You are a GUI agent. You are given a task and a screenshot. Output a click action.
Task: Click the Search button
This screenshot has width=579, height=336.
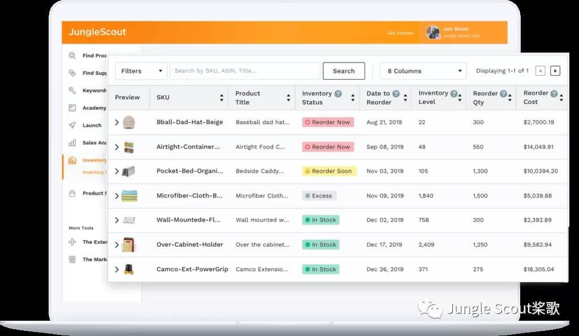pos(344,71)
